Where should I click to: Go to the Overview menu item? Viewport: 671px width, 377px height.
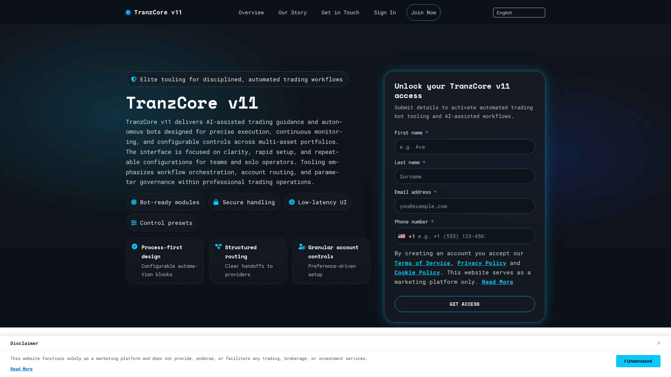coord(251,13)
